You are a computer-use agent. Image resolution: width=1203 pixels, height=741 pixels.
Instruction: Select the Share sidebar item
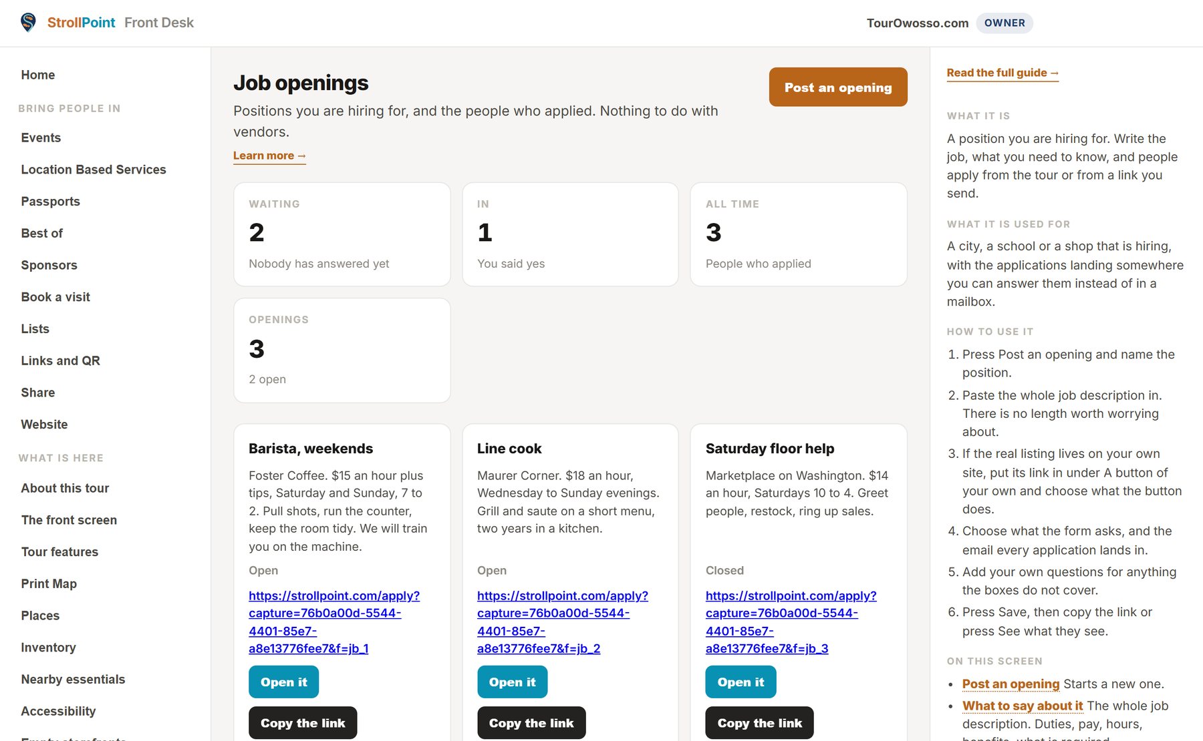coord(38,393)
